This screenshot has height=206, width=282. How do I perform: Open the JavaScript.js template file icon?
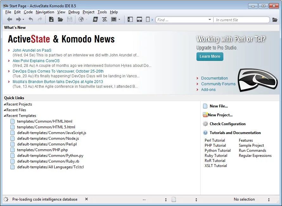tap(12, 133)
